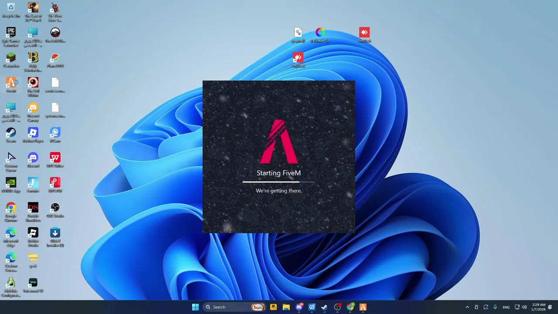
Task: Click the microphone icon in system tray
Action: click(x=495, y=307)
